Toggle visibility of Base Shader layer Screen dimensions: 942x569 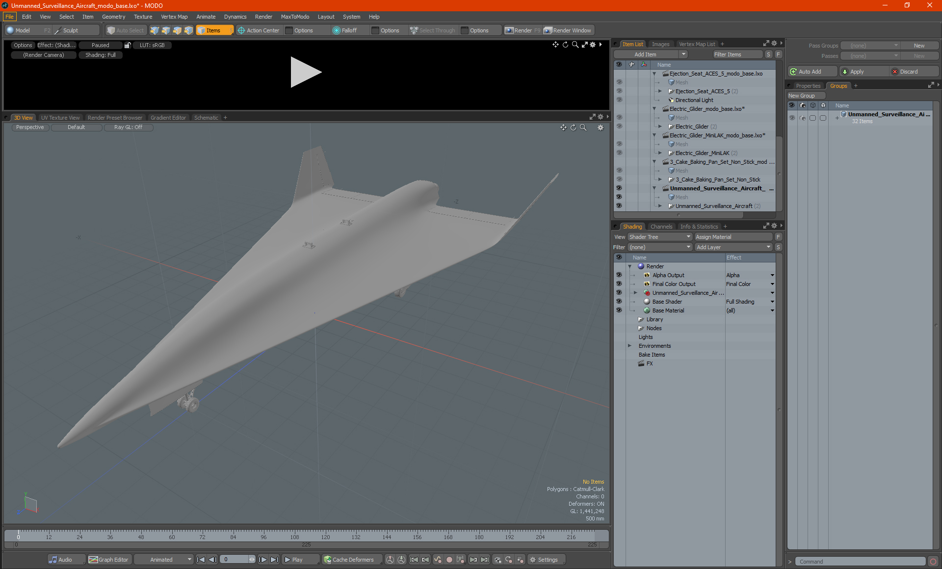619,302
